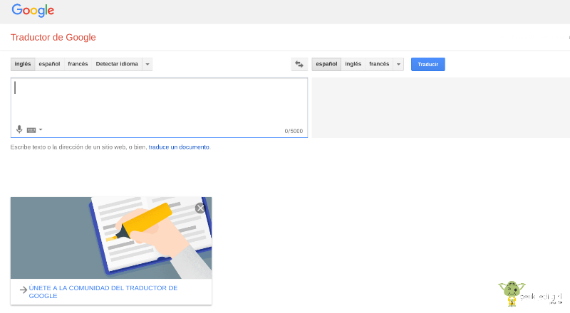570x313 pixels.
Task: Open target language list dropdown arrow
Action: 398,64
